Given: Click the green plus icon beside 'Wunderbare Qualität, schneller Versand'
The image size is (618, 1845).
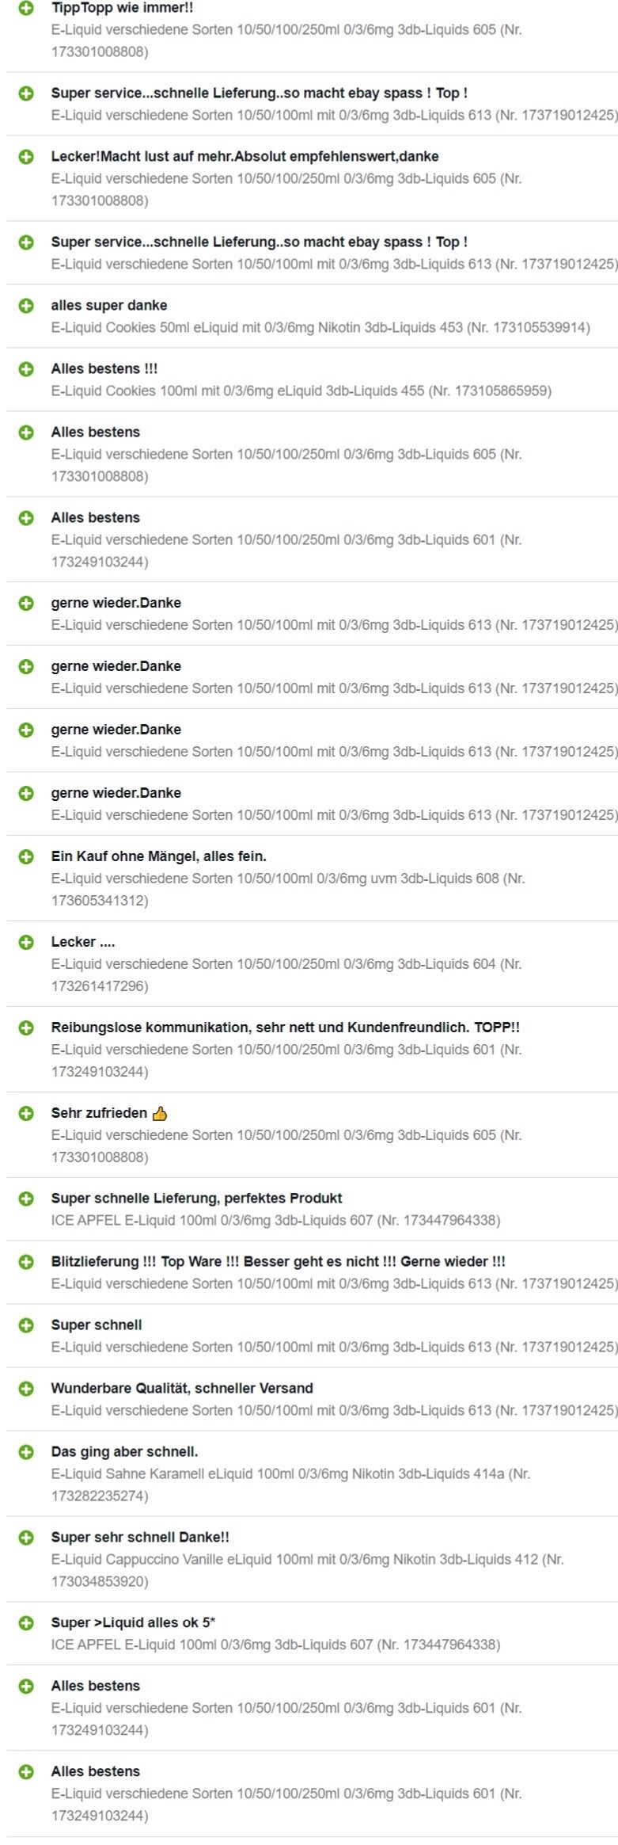Looking at the screenshot, I should coord(26,1389).
